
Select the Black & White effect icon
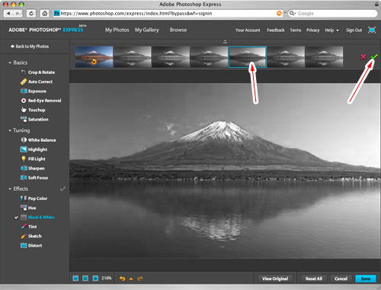coord(24,217)
